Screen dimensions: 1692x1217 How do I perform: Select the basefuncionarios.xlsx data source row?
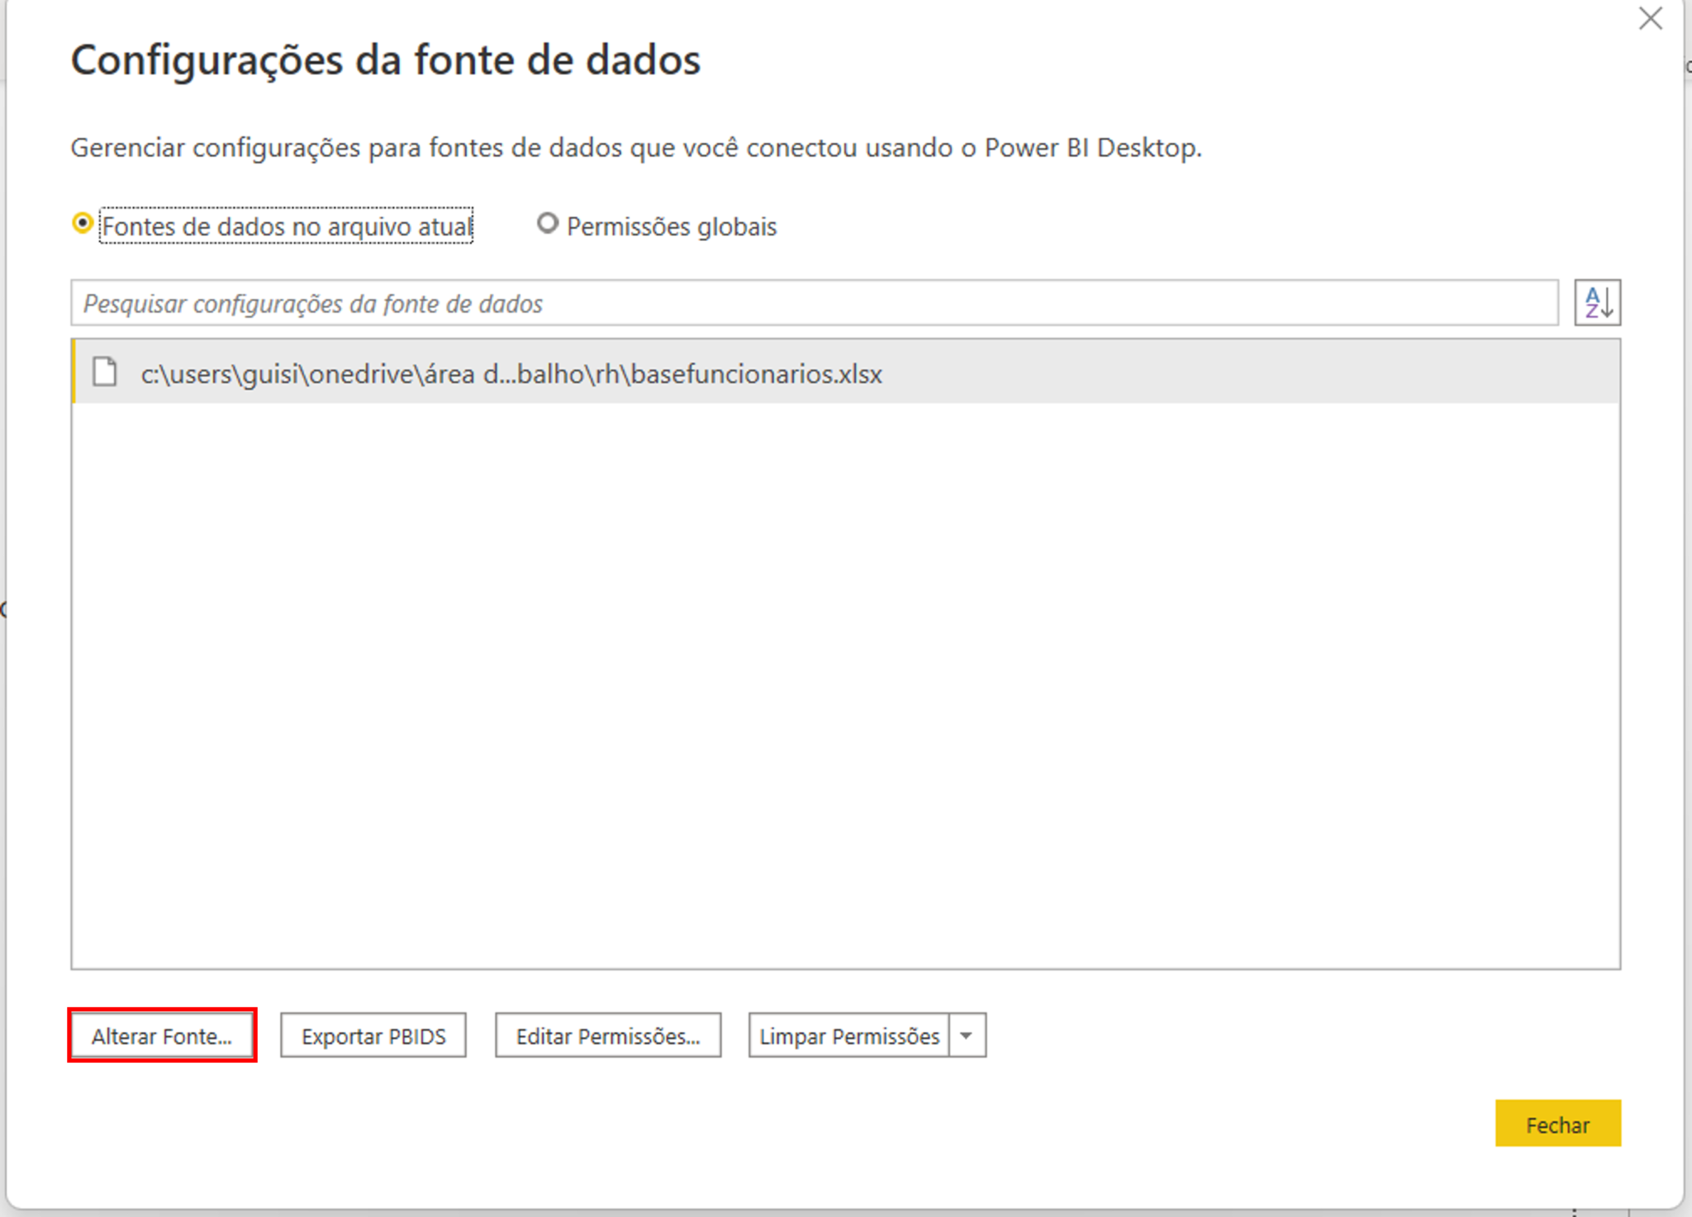coord(846,372)
